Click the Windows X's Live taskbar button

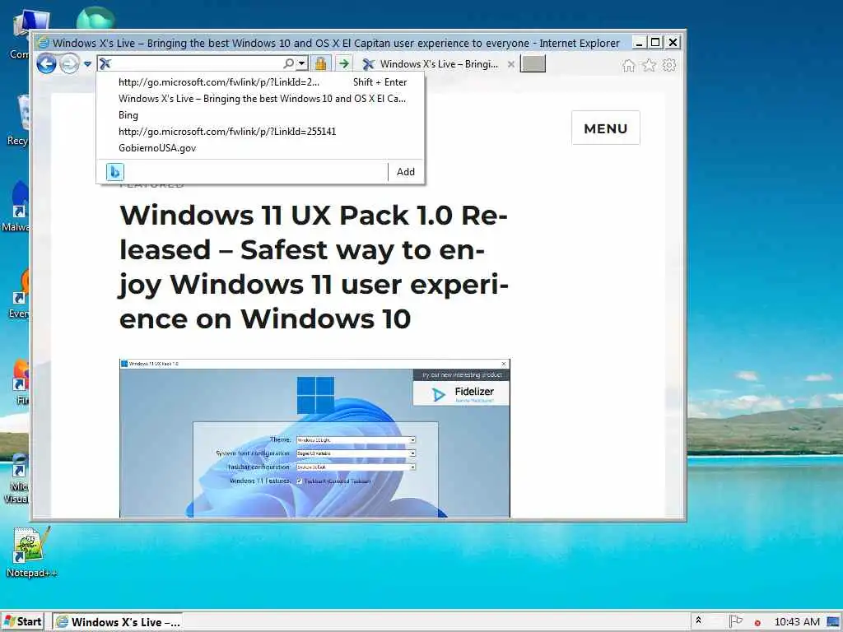118,622
